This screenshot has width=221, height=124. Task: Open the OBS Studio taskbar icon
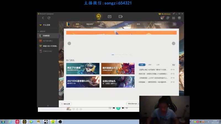[x=60, y=122]
